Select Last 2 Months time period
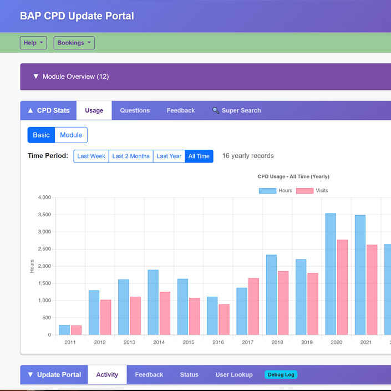The image size is (391, 391). coord(131,156)
